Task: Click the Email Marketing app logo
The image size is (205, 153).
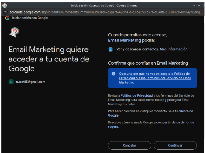Action: click(x=14, y=32)
